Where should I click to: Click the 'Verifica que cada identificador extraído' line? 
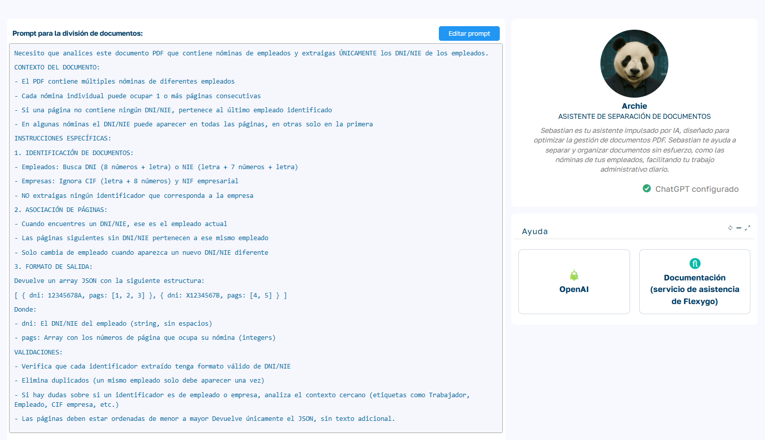click(x=152, y=366)
